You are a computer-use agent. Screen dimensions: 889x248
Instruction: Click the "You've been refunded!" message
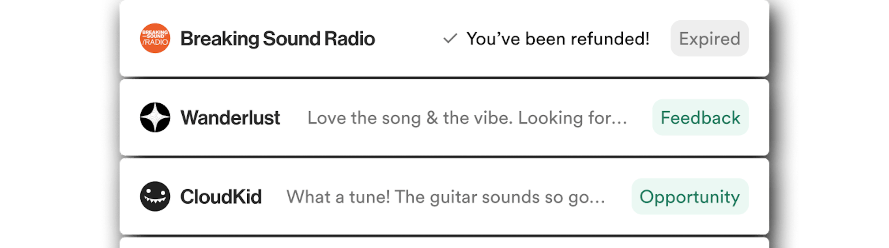point(558,39)
